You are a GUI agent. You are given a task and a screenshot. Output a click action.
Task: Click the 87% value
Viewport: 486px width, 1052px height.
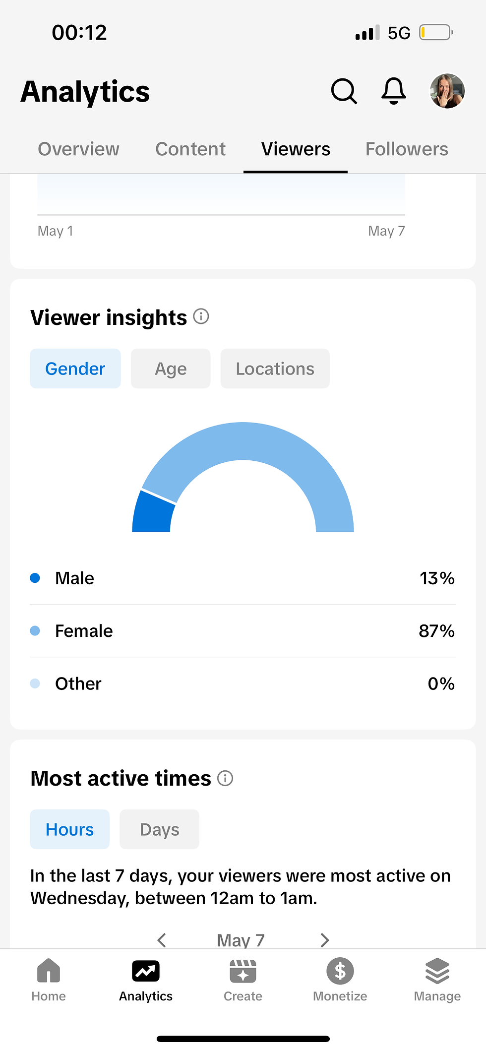(437, 631)
